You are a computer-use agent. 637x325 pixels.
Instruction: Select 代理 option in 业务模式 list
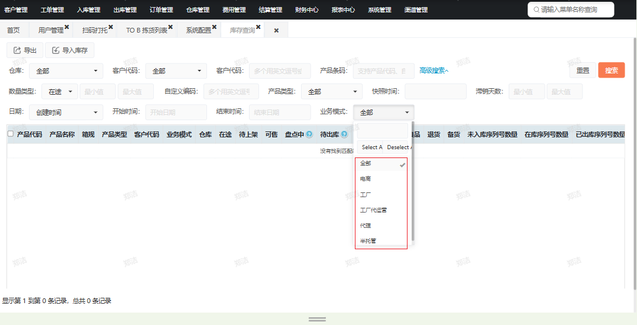click(381, 226)
